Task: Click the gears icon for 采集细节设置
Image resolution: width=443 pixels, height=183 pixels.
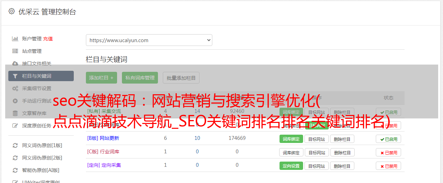Action: tap(15, 88)
